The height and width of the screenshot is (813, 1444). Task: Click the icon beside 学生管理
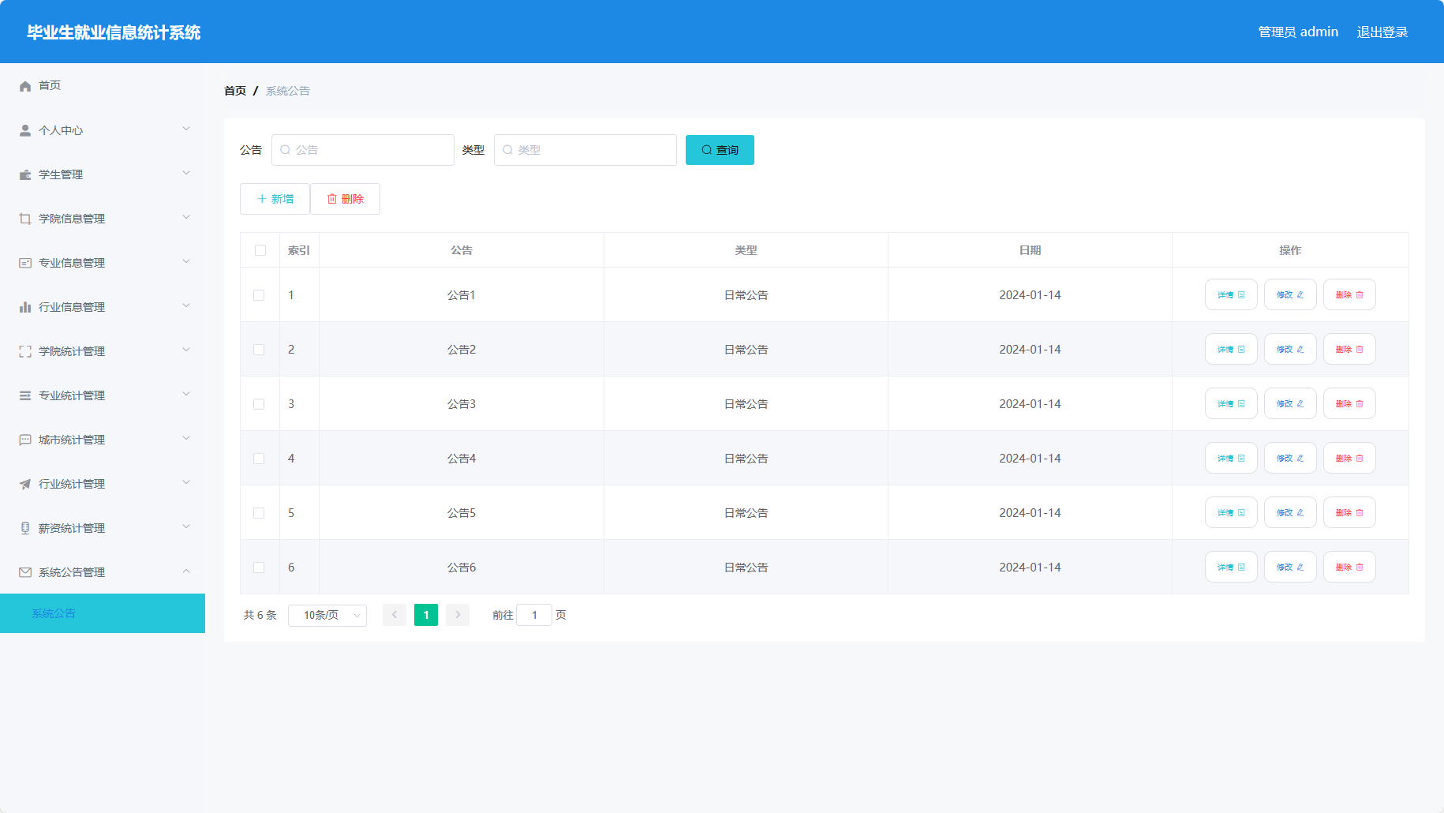point(25,174)
